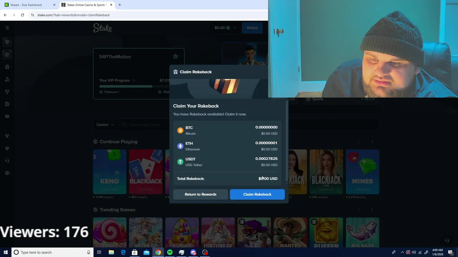458x257 pixels.
Task: Reload the page with refresh button
Action: (x=22, y=15)
